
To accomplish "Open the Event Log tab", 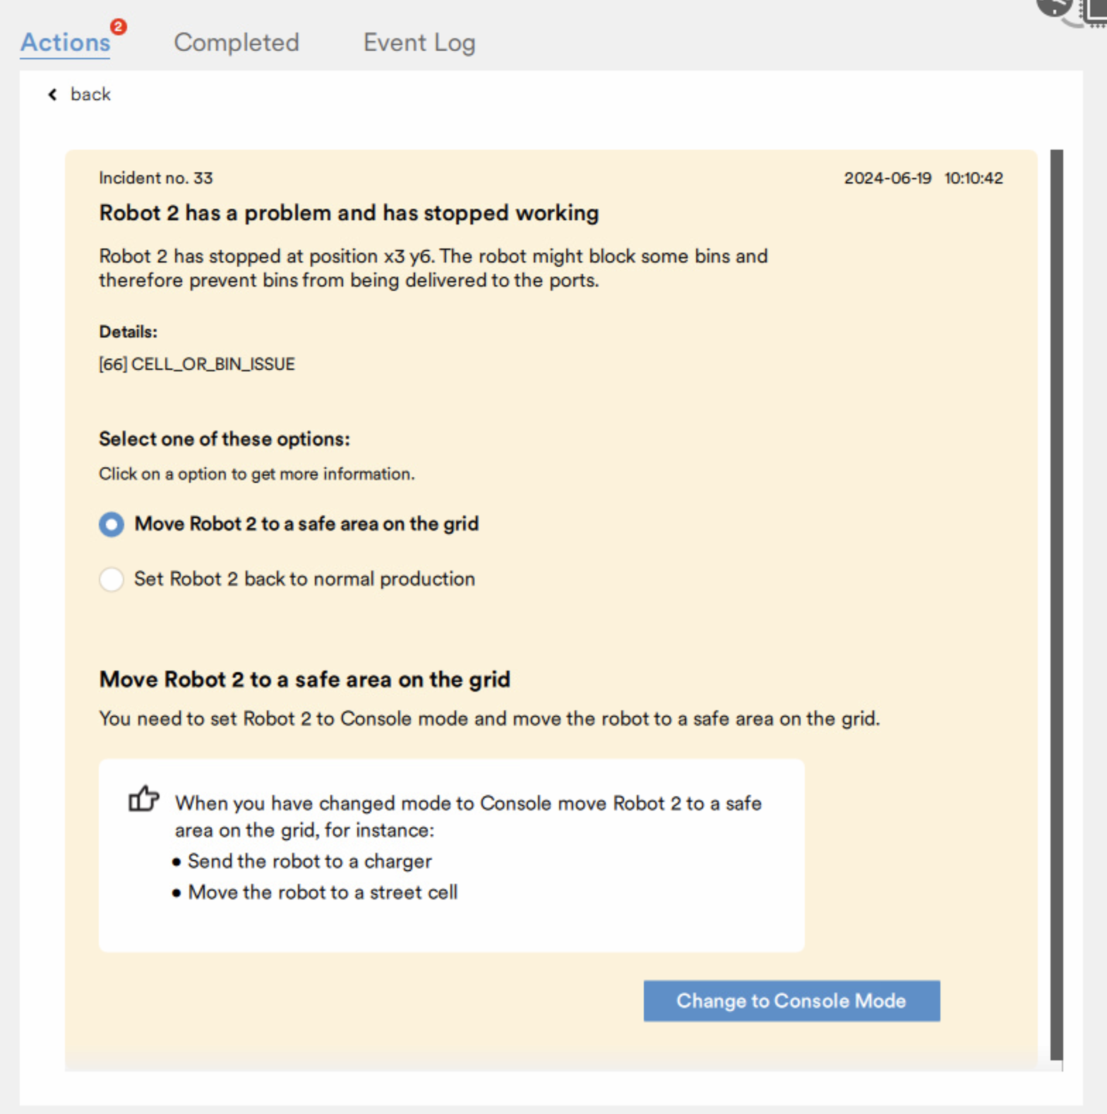I will (419, 42).
